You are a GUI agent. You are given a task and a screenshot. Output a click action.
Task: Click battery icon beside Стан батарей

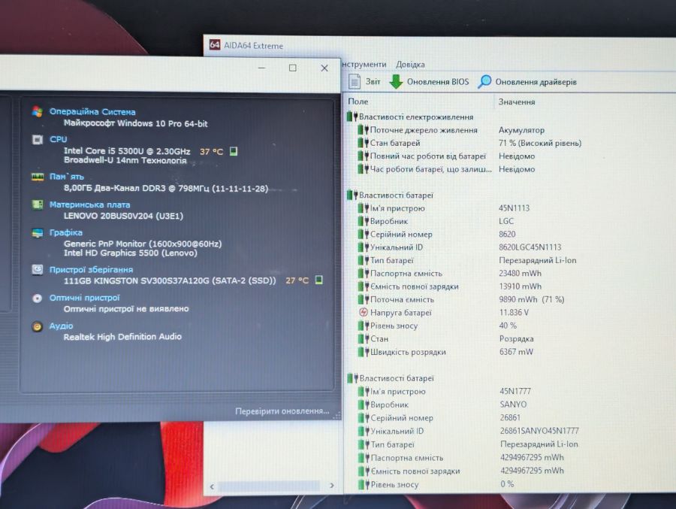(x=363, y=142)
